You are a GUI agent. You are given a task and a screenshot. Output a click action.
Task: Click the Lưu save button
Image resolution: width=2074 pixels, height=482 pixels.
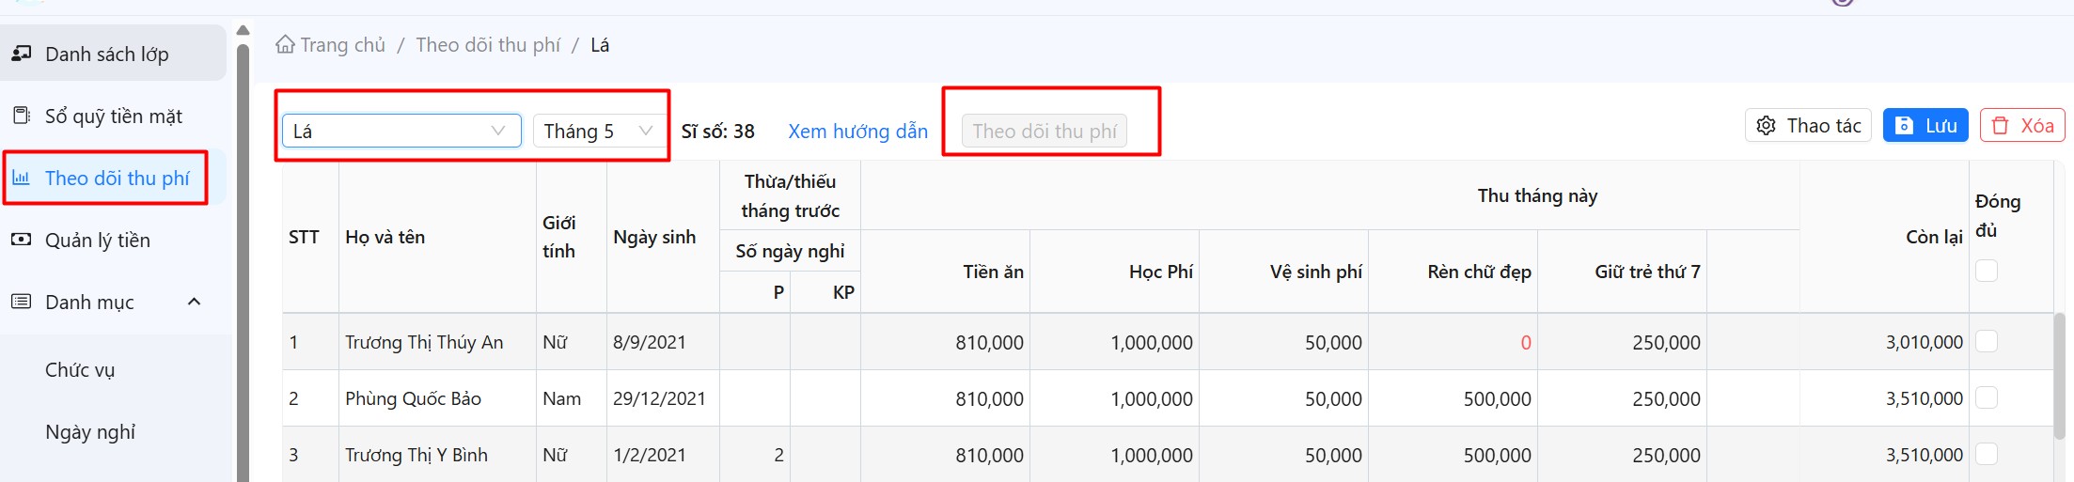pos(1925,126)
